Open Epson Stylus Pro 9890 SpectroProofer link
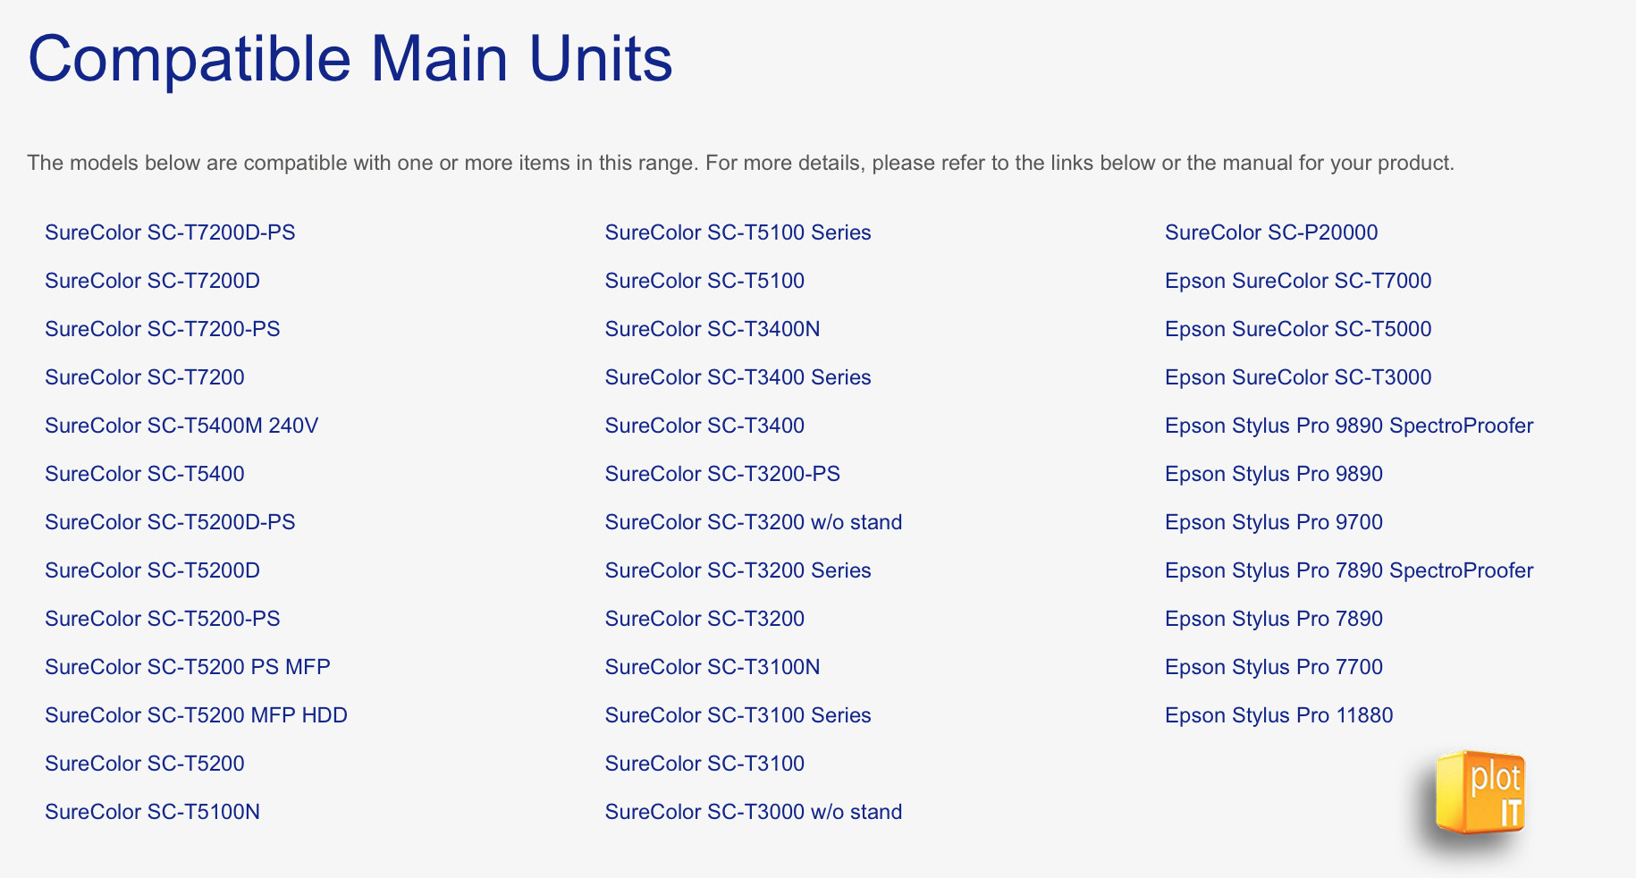This screenshot has height=878, width=1636. coord(1349,426)
